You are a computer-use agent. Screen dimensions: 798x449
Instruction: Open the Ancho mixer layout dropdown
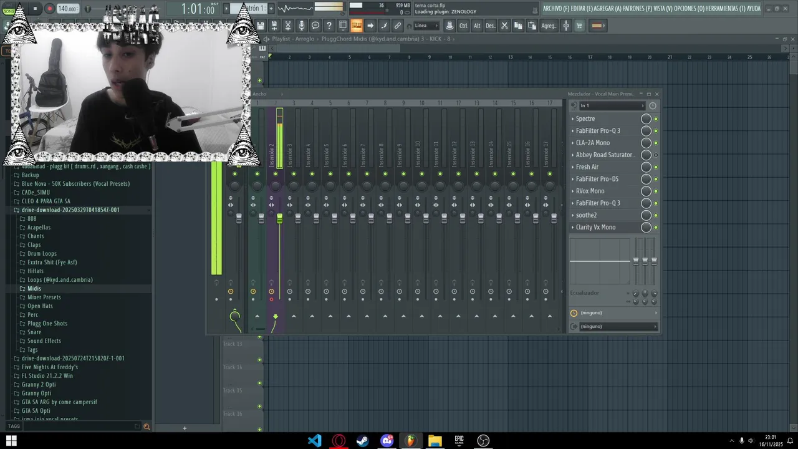pyautogui.click(x=267, y=94)
